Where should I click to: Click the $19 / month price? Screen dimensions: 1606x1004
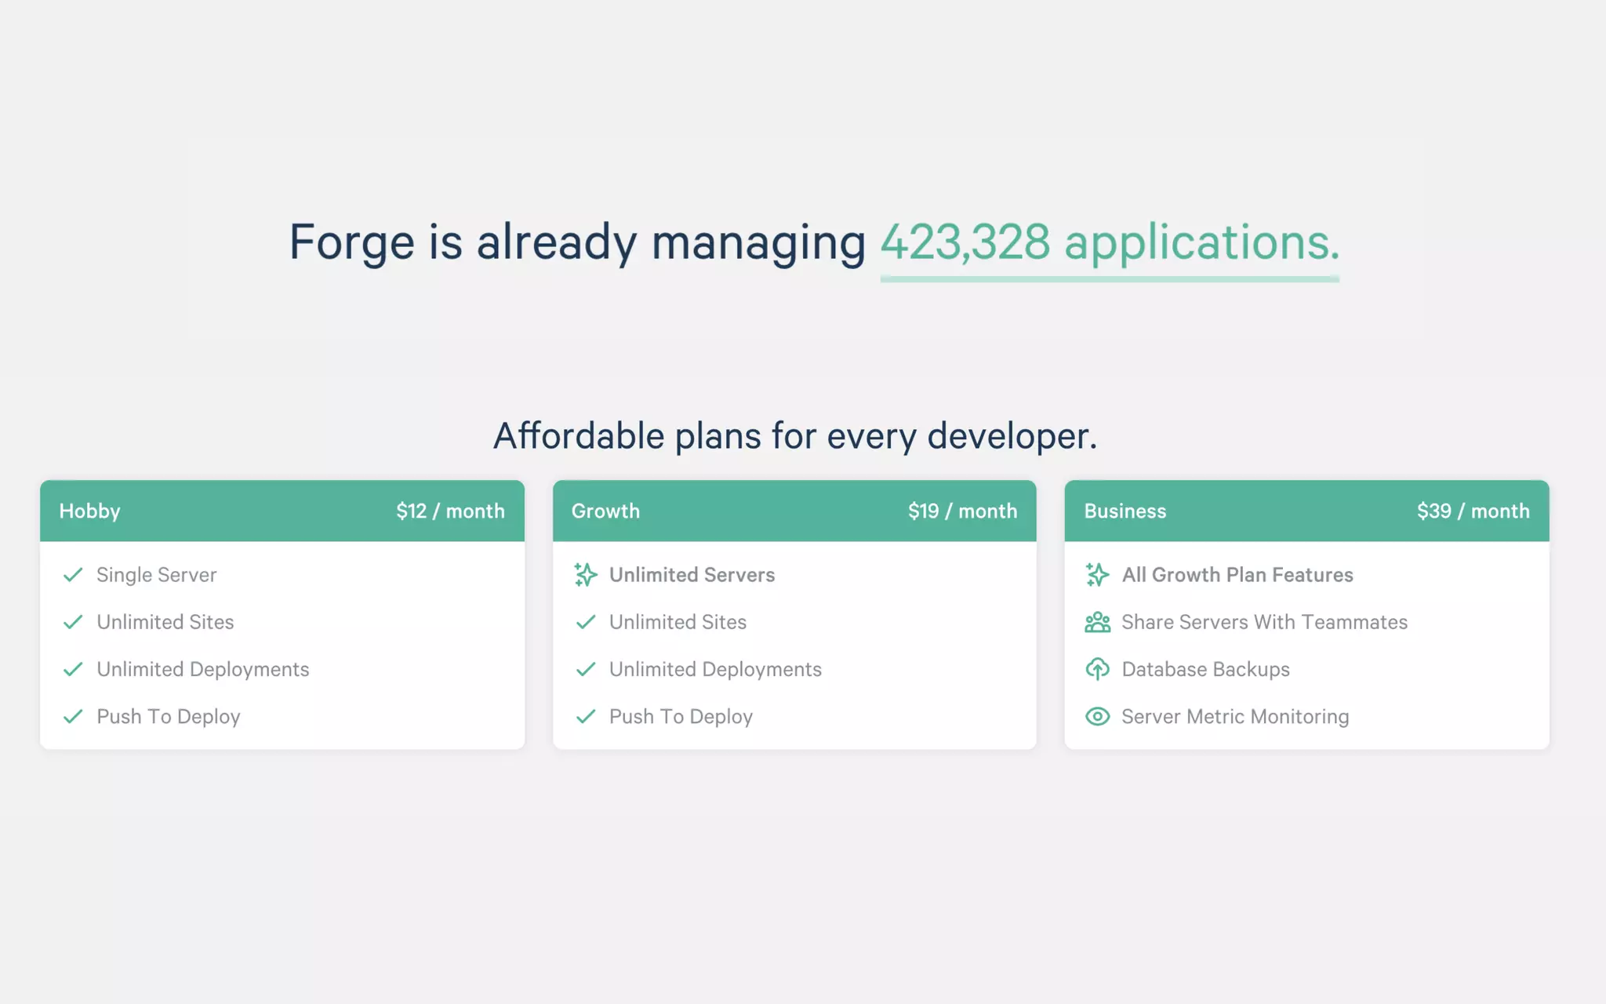click(962, 511)
